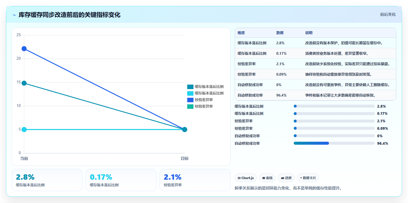Click the lightning icon beside the page title

click(x=14, y=15)
